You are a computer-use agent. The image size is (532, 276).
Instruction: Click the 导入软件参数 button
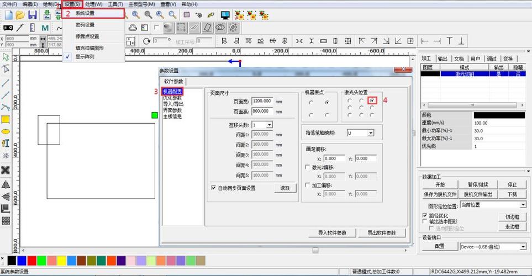click(x=332, y=232)
